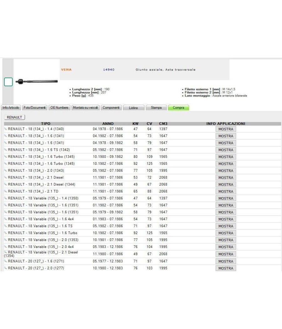Open the OE Numbers tab

[x=60, y=108]
